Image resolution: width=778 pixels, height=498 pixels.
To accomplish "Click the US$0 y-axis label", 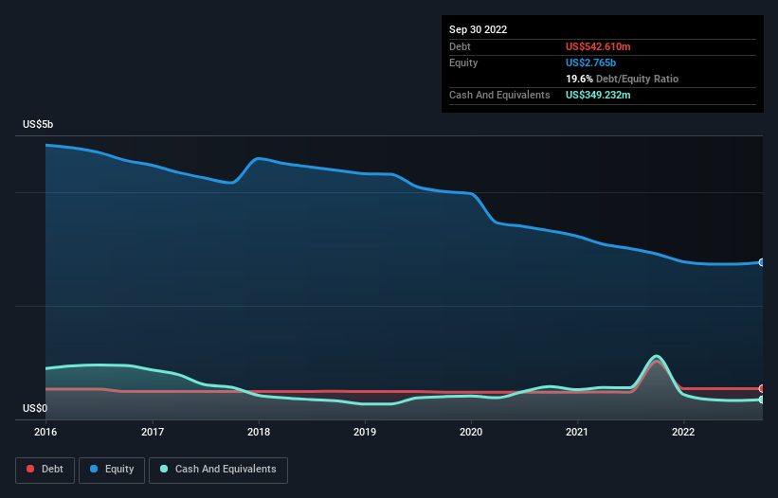I will point(35,408).
